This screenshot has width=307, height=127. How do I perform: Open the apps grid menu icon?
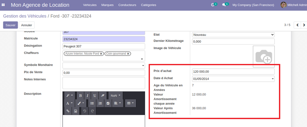[x=3, y=5]
